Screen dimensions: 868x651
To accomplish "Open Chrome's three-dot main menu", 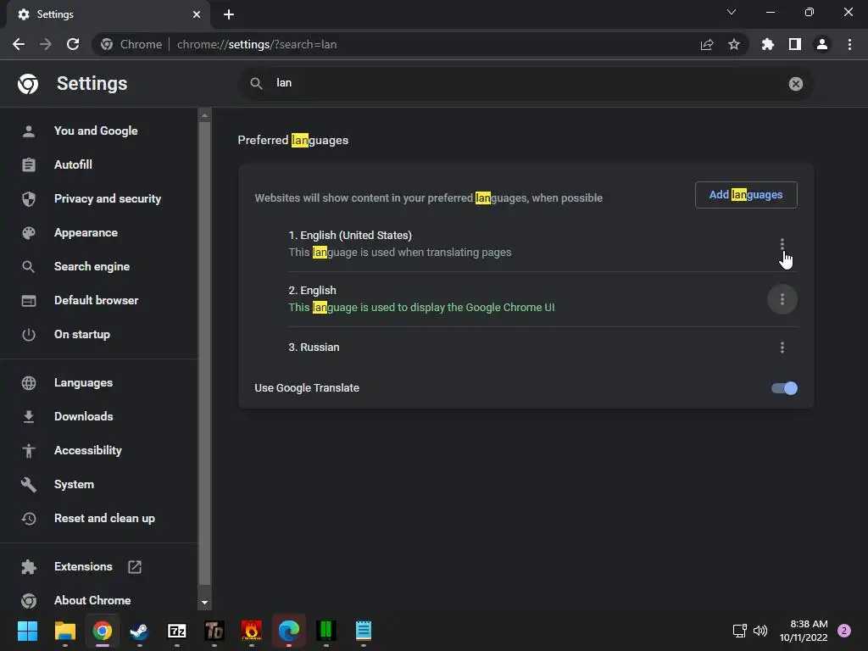I will (x=849, y=44).
